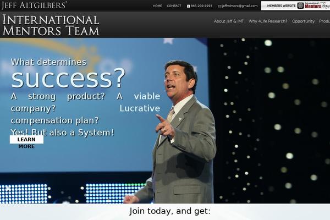Open About Jeff & IMT menu
Screen dimensions: 330x220
(229, 21)
